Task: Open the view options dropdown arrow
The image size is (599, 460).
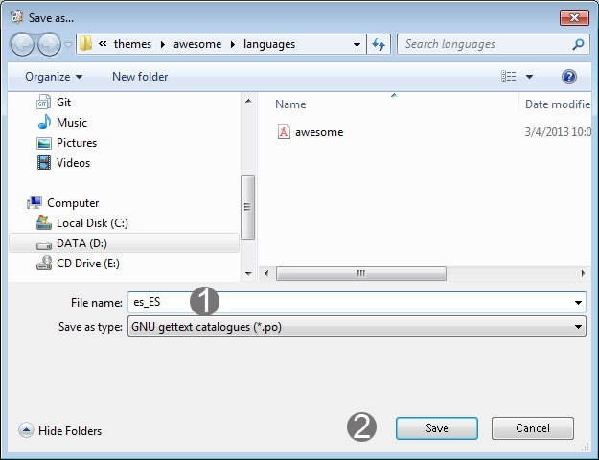Action: point(529,77)
